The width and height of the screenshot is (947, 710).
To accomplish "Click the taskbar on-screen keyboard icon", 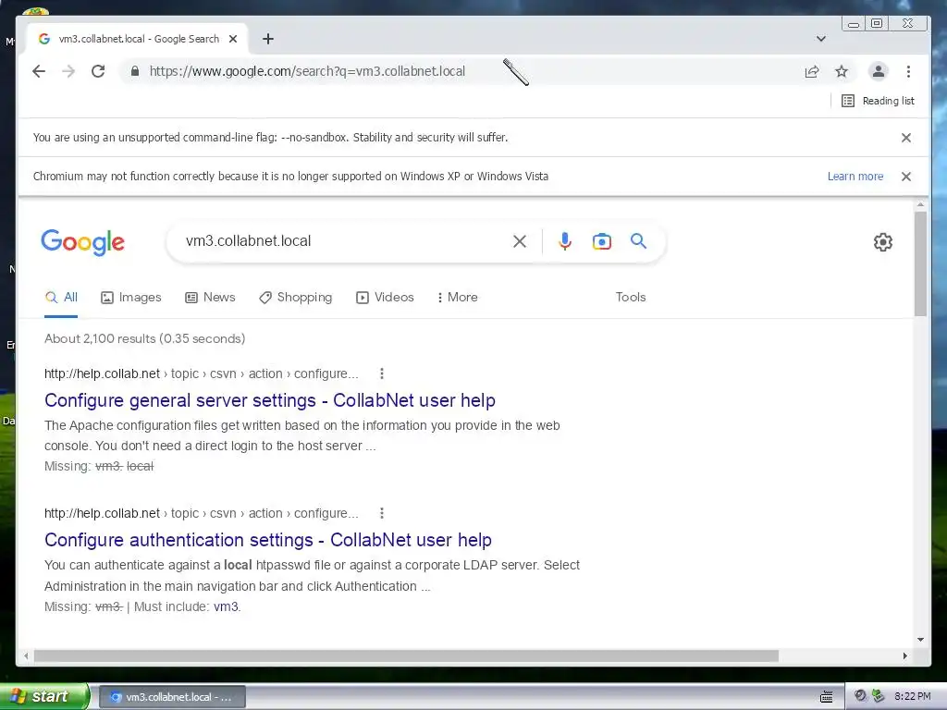I will (826, 697).
